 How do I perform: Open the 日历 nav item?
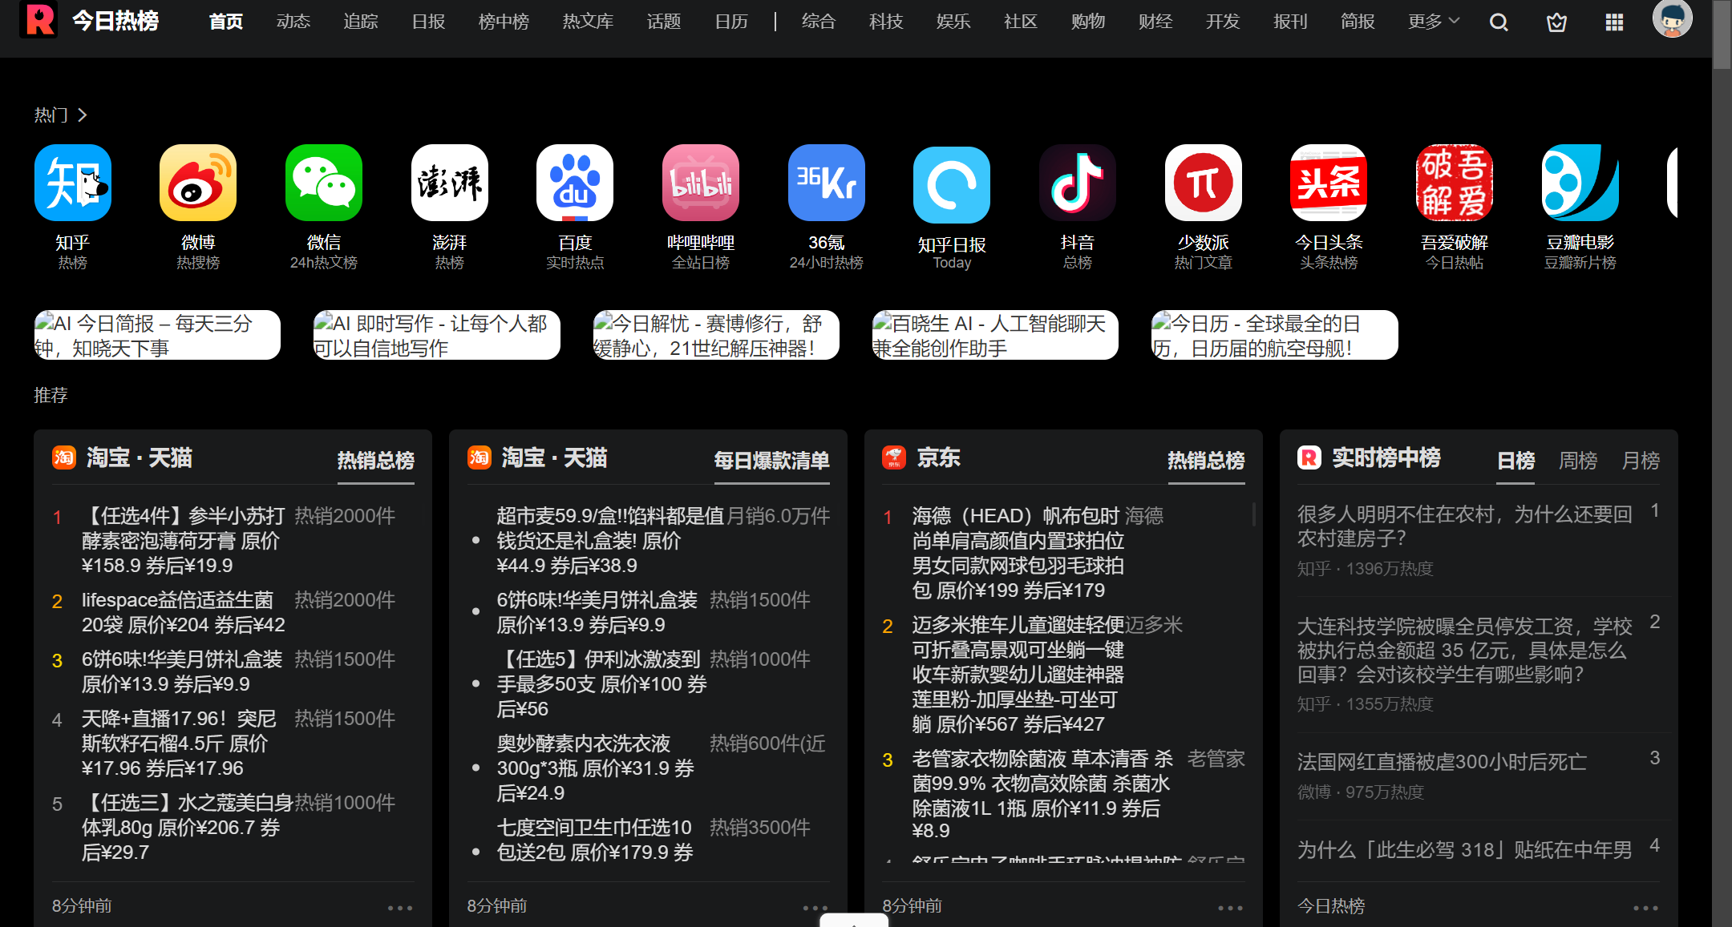pos(731,22)
